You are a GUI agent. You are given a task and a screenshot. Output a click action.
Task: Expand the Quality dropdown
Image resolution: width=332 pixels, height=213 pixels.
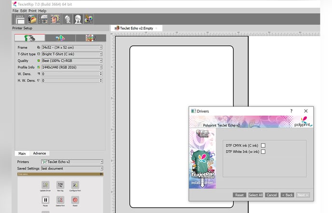click(72, 61)
